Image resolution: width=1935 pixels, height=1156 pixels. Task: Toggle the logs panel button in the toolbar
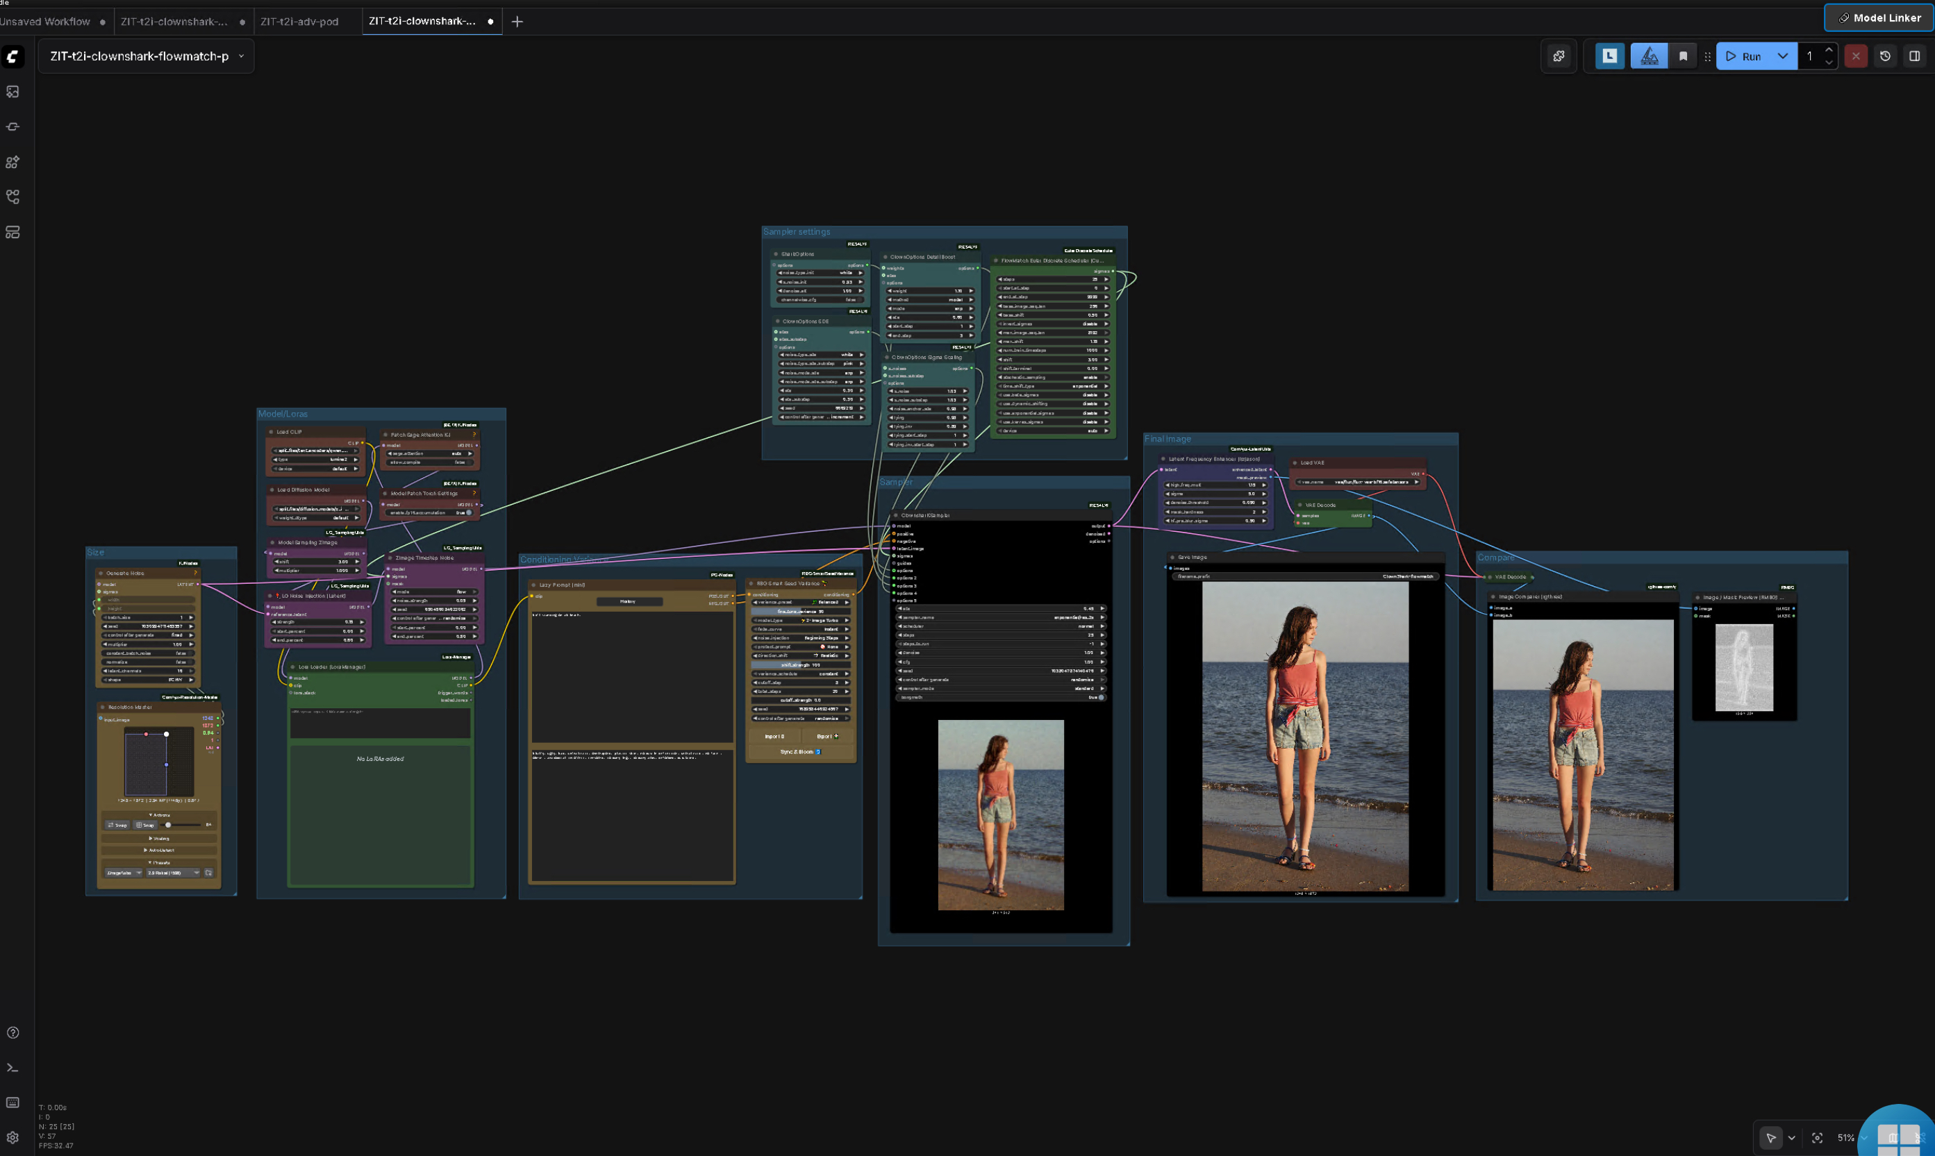coord(1609,56)
